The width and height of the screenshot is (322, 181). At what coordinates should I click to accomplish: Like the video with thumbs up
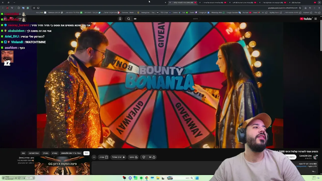(x=152, y=157)
